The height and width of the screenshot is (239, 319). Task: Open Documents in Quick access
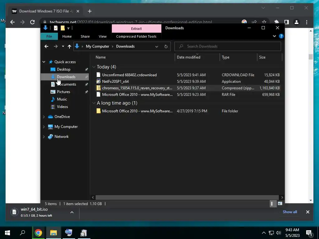coord(67,84)
